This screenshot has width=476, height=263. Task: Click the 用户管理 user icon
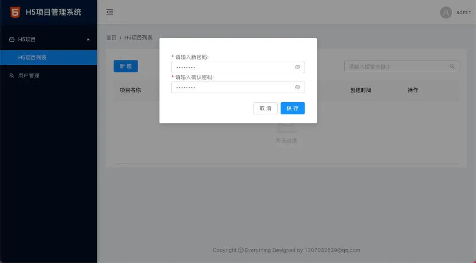pos(11,75)
